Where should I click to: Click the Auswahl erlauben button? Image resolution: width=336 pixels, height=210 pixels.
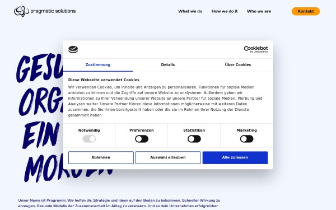[168, 157]
